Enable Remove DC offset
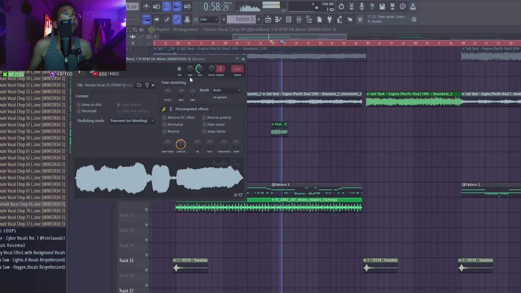The height and width of the screenshot is (293, 521). [x=179, y=118]
